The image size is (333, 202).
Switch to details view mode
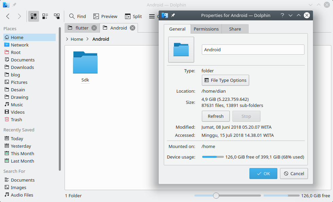[56, 16]
